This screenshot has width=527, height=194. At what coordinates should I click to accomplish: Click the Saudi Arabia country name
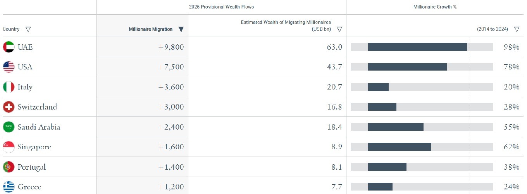coord(39,127)
